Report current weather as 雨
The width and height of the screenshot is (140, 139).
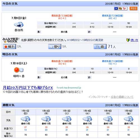(100, 47)
